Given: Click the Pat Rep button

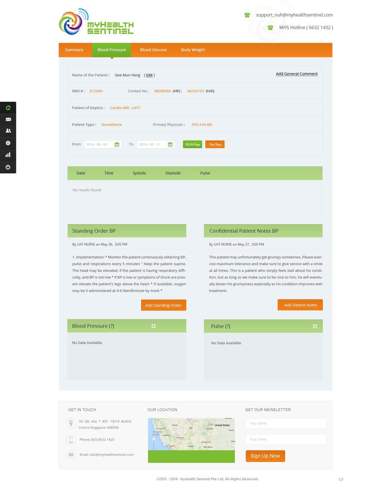Looking at the screenshot, I should tap(215, 144).
